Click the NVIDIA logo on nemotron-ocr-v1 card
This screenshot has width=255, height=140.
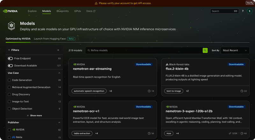tap(75, 107)
